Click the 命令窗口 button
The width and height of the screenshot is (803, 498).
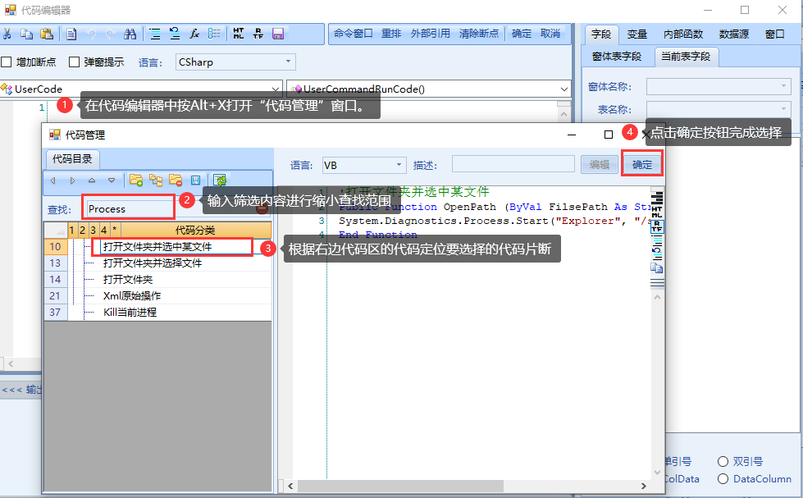[354, 34]
